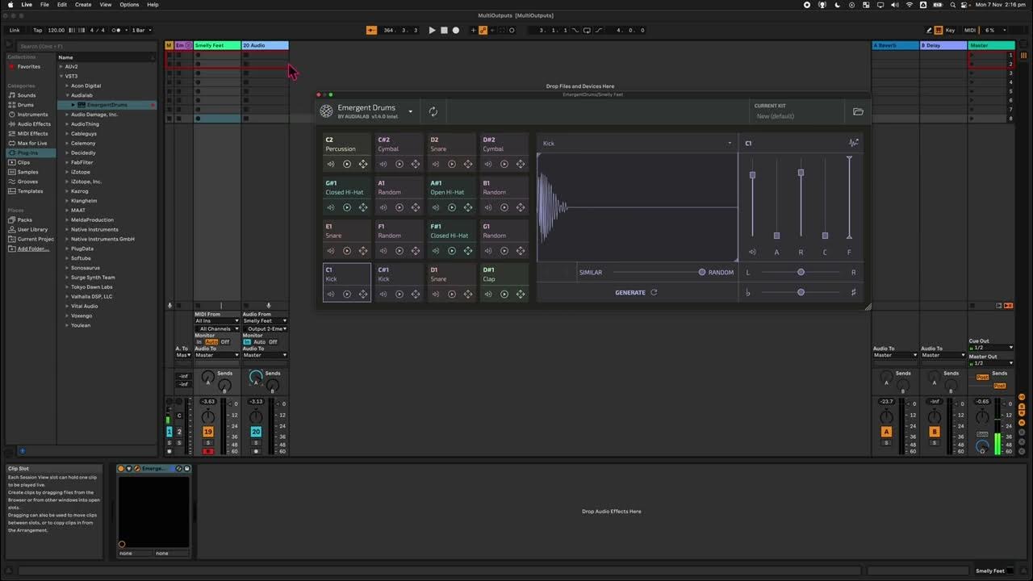Play the C1 Kick pad preview

[x=347, y=294]
